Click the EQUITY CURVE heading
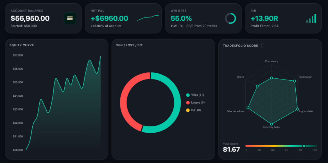328x163 pixels. coord(21,45)
